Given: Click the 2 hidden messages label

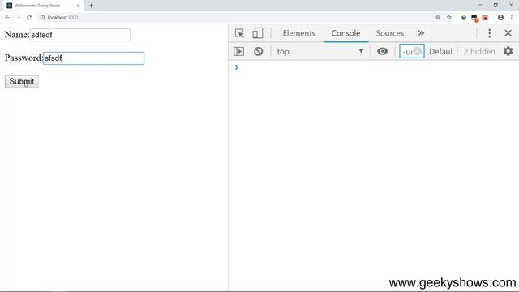Looking at the screenshot, I should tap(479, 52).
